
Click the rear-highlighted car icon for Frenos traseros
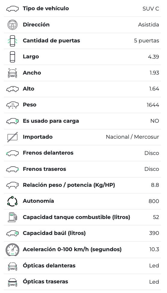[13, 169]
